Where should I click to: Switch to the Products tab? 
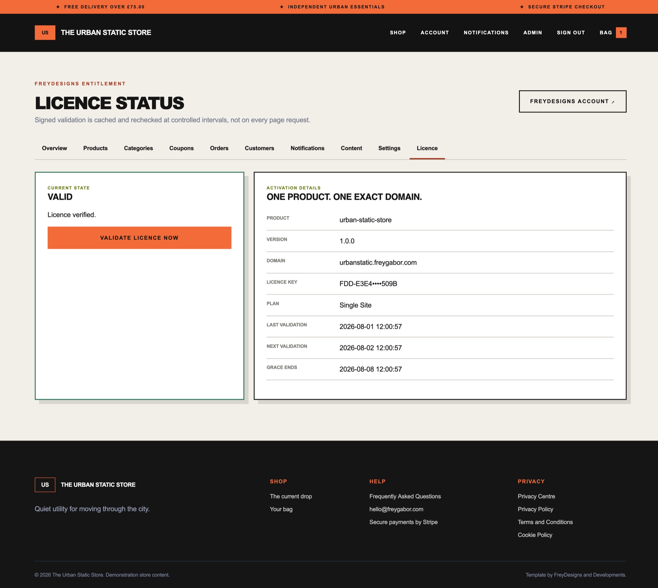95,148
